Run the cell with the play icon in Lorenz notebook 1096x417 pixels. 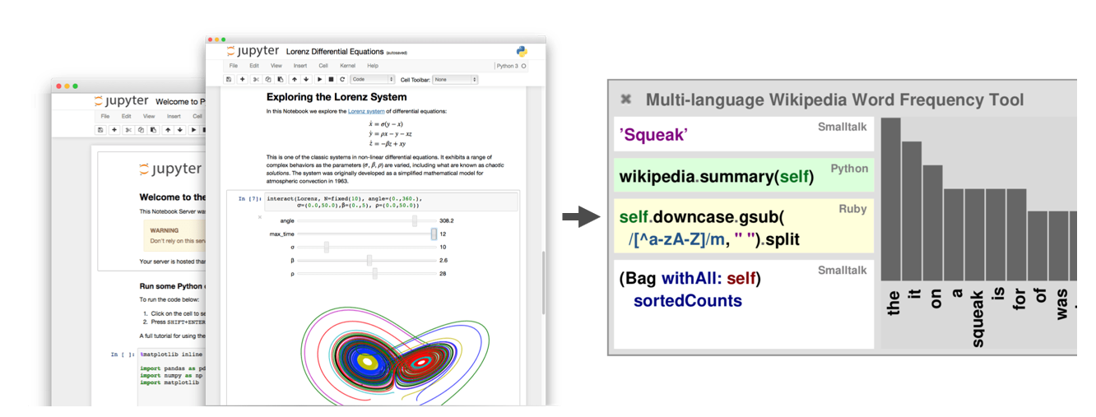tap(319, 80)
